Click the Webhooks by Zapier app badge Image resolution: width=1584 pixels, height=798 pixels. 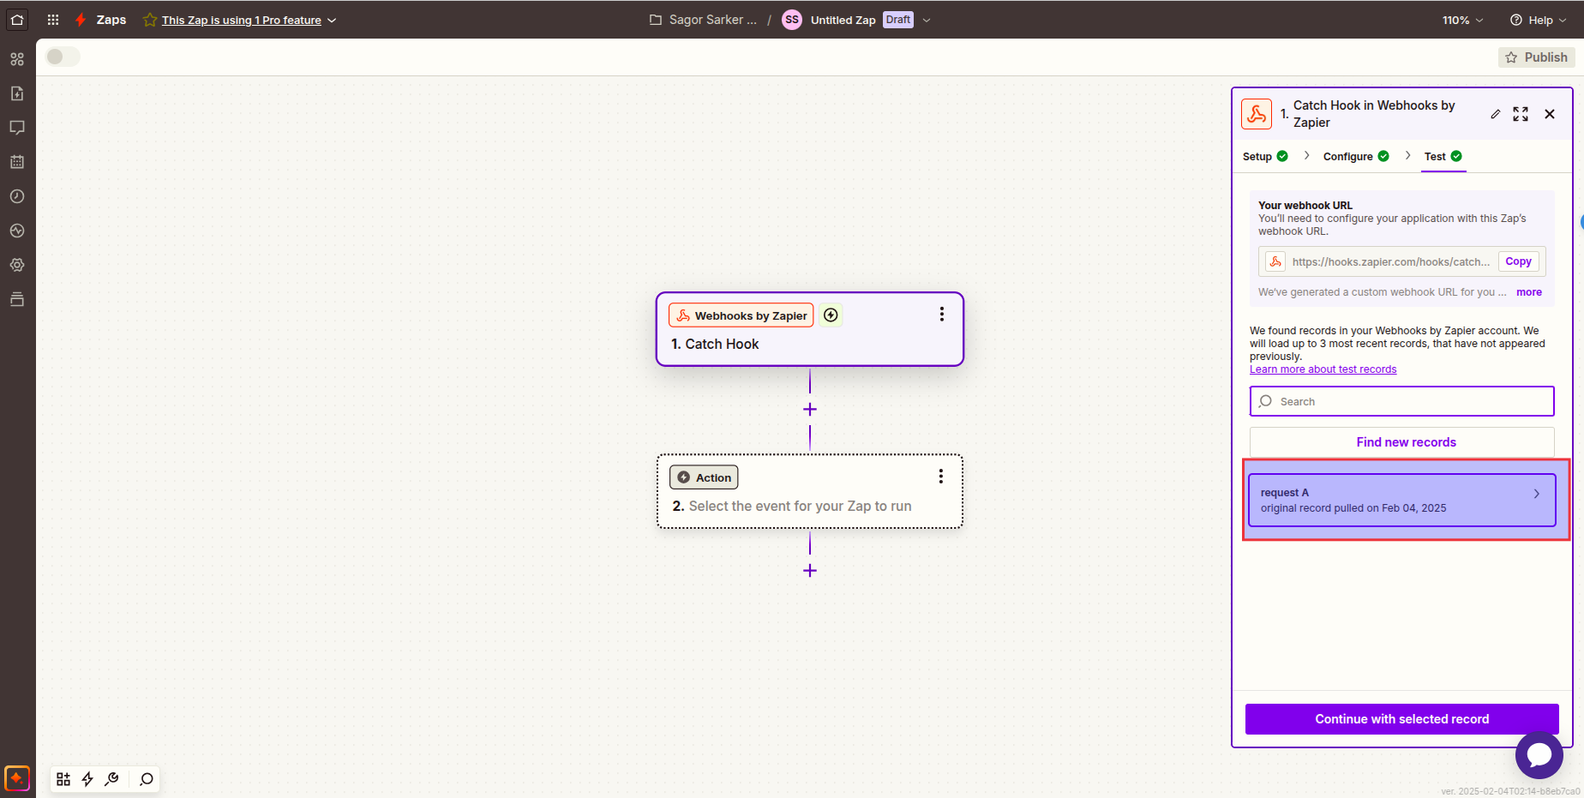[741, 315]
